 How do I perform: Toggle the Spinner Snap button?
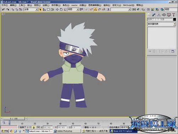coord(104,10)
